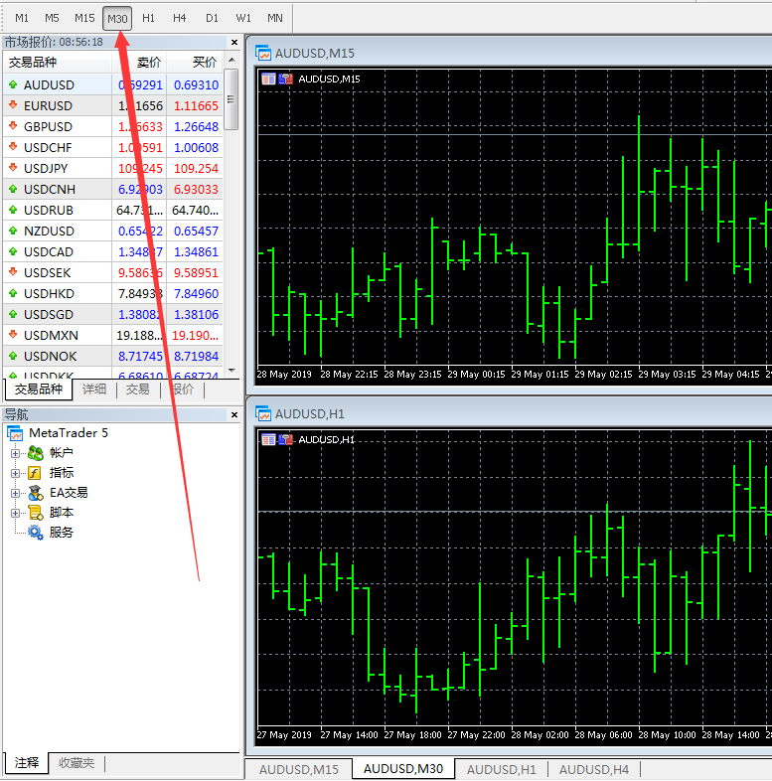Expand the 帐户 node in navigator
This screenshot has height=781, width=772.
pyautogui.click(x=16, y=453)
